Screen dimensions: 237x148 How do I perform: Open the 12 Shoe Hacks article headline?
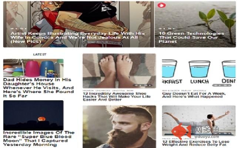tap(117, 97)
